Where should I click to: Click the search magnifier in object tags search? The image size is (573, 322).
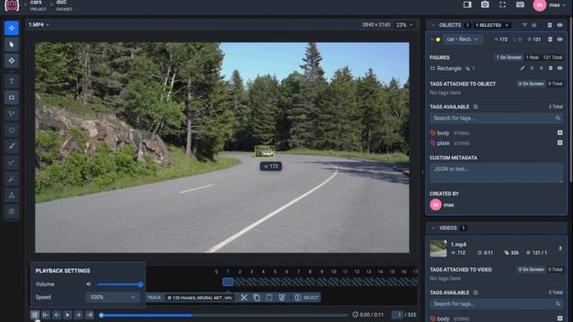pos(558,118)
